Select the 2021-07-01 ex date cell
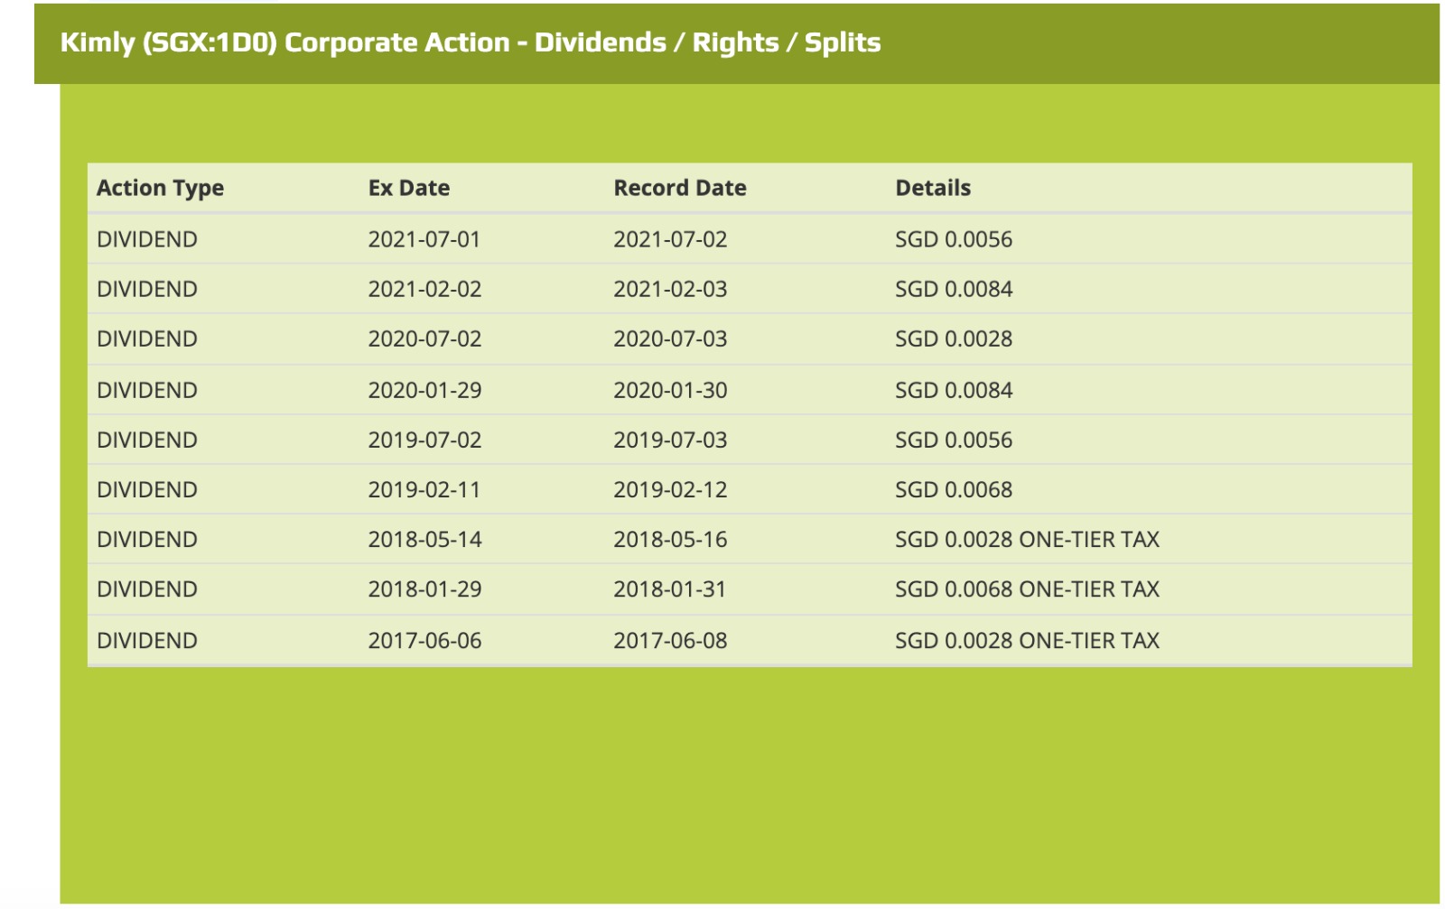Viewport: 1445px width, 909px height. click(424, 239)
